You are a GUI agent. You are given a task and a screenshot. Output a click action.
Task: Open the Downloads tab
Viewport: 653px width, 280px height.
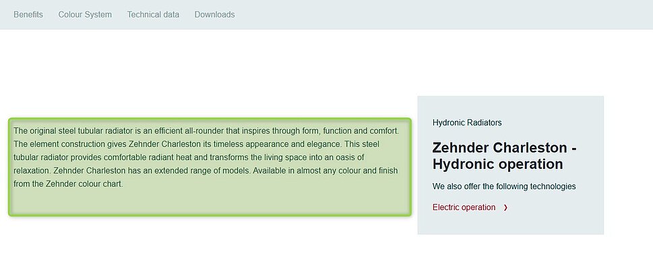pos(214,14)
